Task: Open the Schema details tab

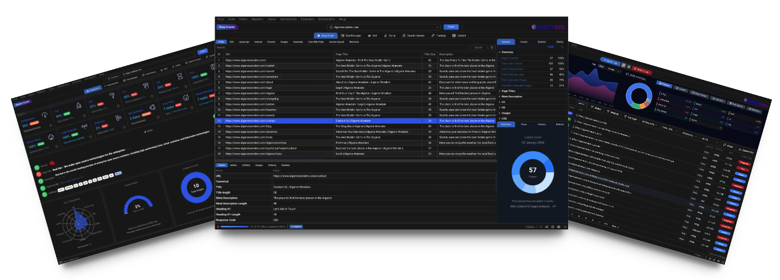Action: pos(272,165)
